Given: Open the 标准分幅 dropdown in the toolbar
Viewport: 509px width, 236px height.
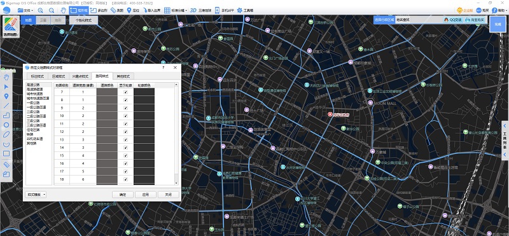Looking at the screenshot, I should (176, 10).
